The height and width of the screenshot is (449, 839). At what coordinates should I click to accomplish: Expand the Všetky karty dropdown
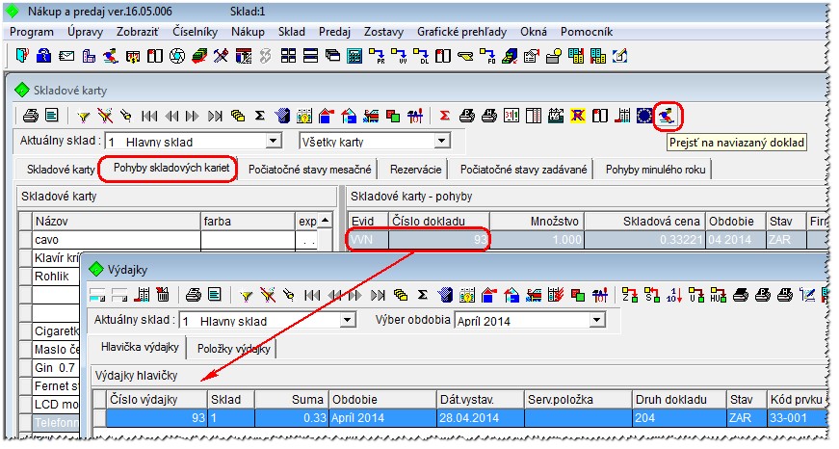click(x=441, y=142)
